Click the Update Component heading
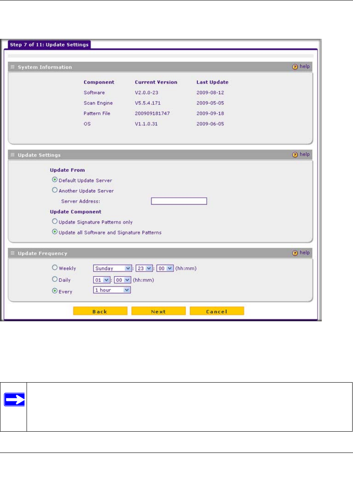Screen dimensions: 353x484 [x=76, y=212]
